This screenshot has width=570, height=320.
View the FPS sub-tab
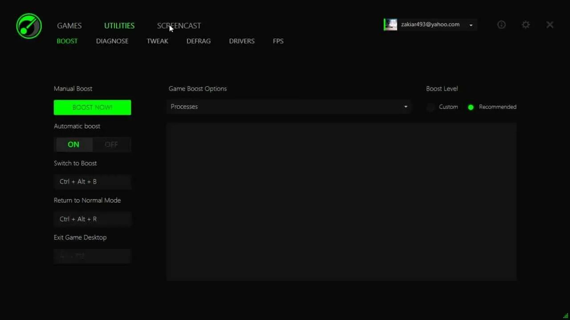(278, 41)
